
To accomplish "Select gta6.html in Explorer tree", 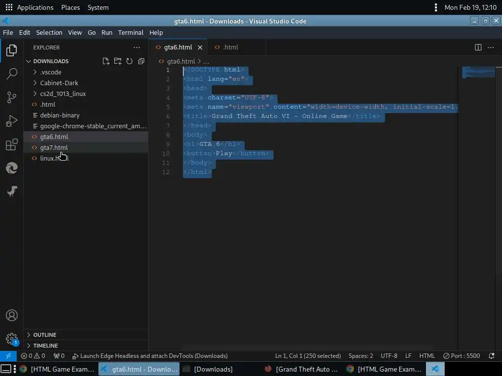I will (85, 137).
